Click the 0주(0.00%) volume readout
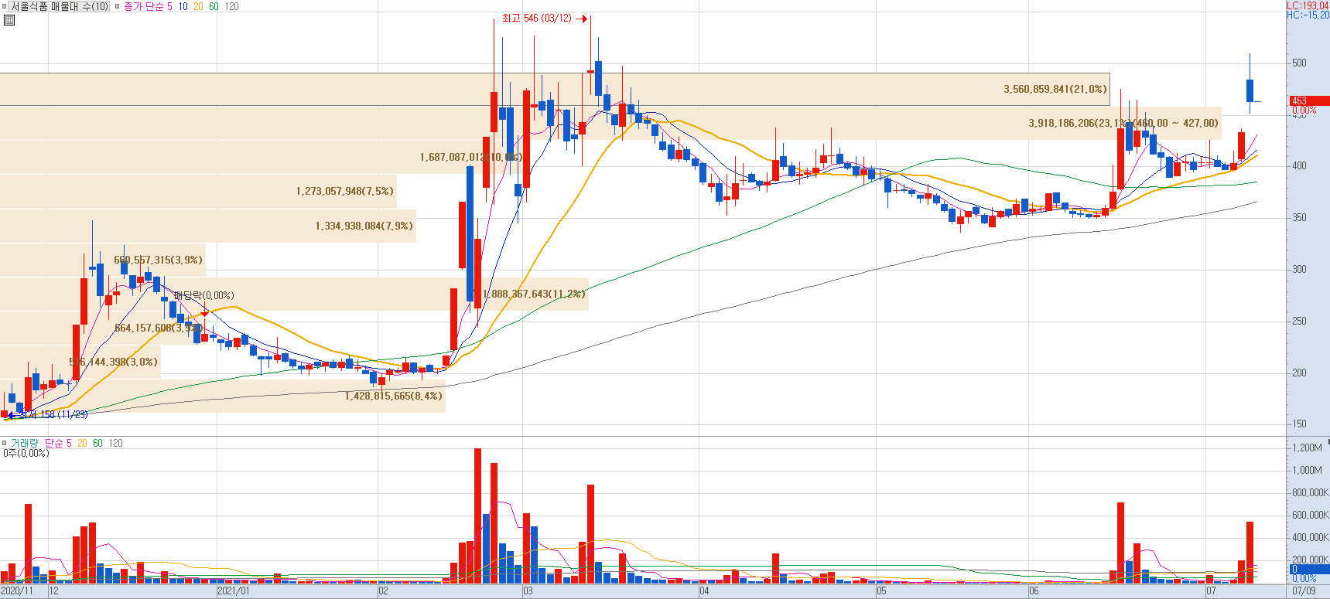 [x=26, y=453]
